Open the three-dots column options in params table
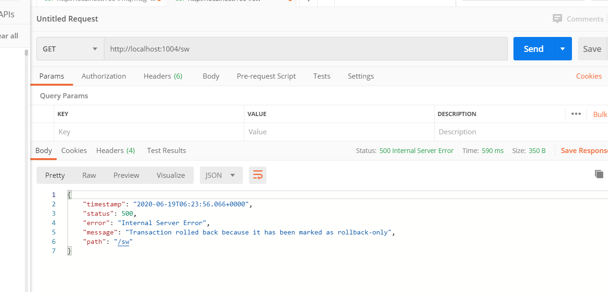The image size is (608, 292). pyautogui.click(x=576, y=114)
